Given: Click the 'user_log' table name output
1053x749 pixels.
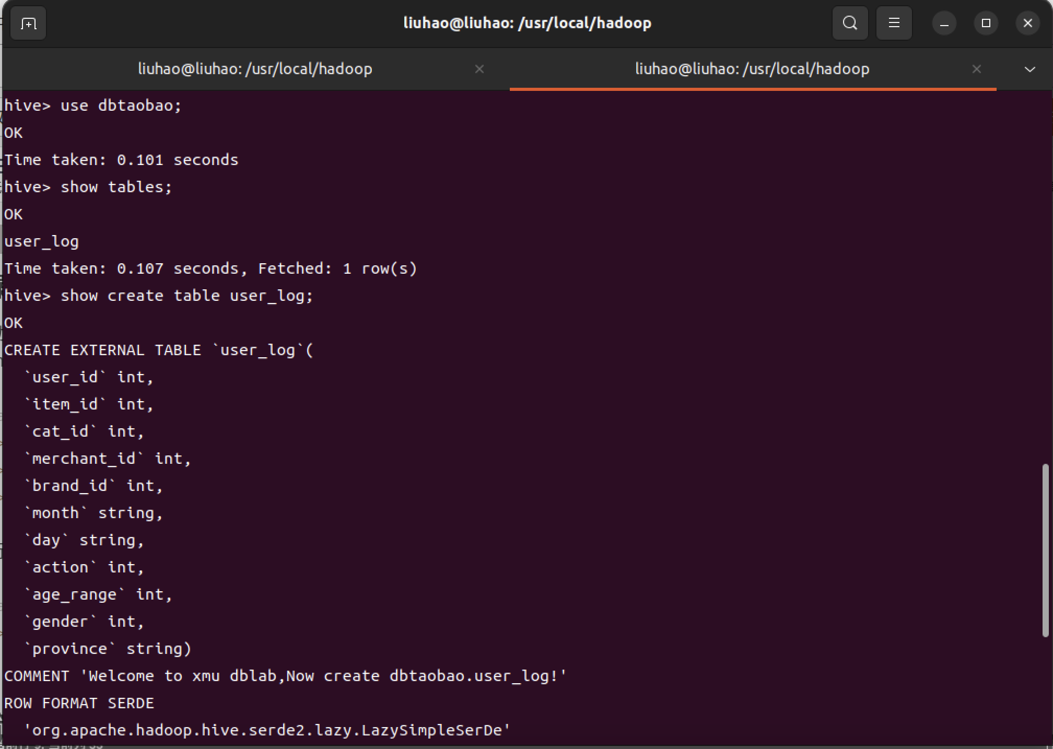Looking at the screenshot, I should 42,241.
